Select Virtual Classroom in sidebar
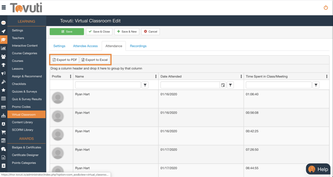 tap(27, 115)
